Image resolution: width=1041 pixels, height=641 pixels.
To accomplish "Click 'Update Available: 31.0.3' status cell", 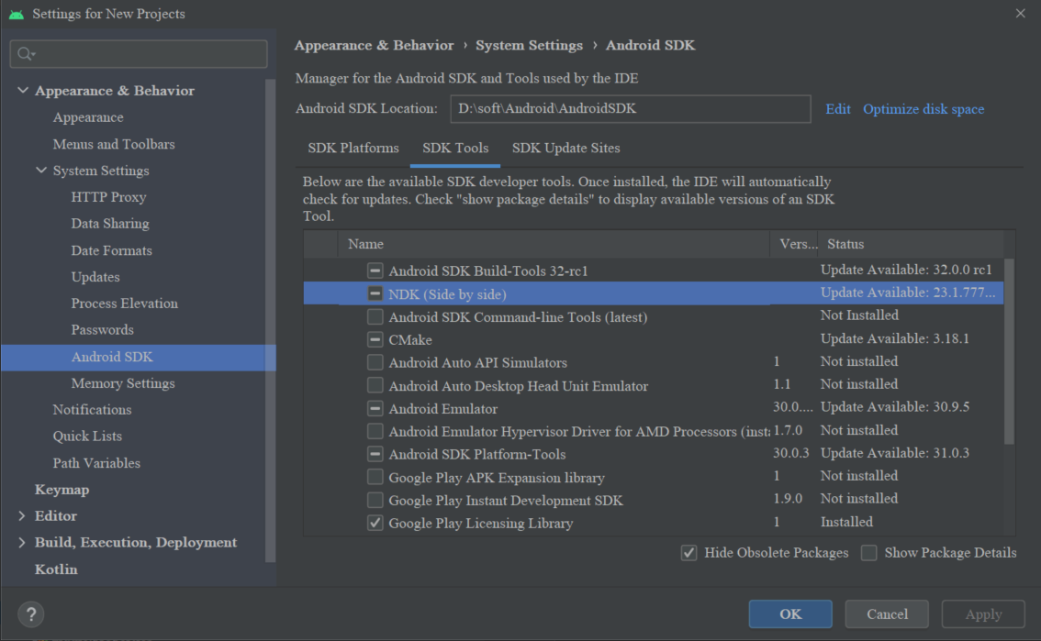I will (895, 453).
